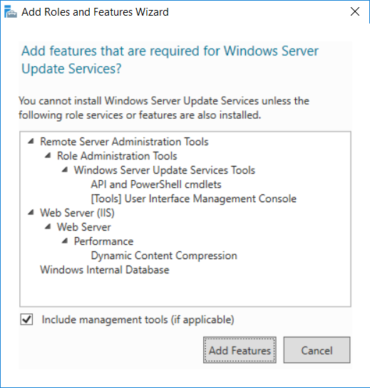Select User Interface Management Console item
This screenshot has height=388, width=370.
coord(194,199)
